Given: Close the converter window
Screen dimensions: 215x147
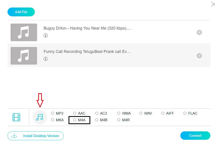Looking at the screenshot, I should (213, 4).
